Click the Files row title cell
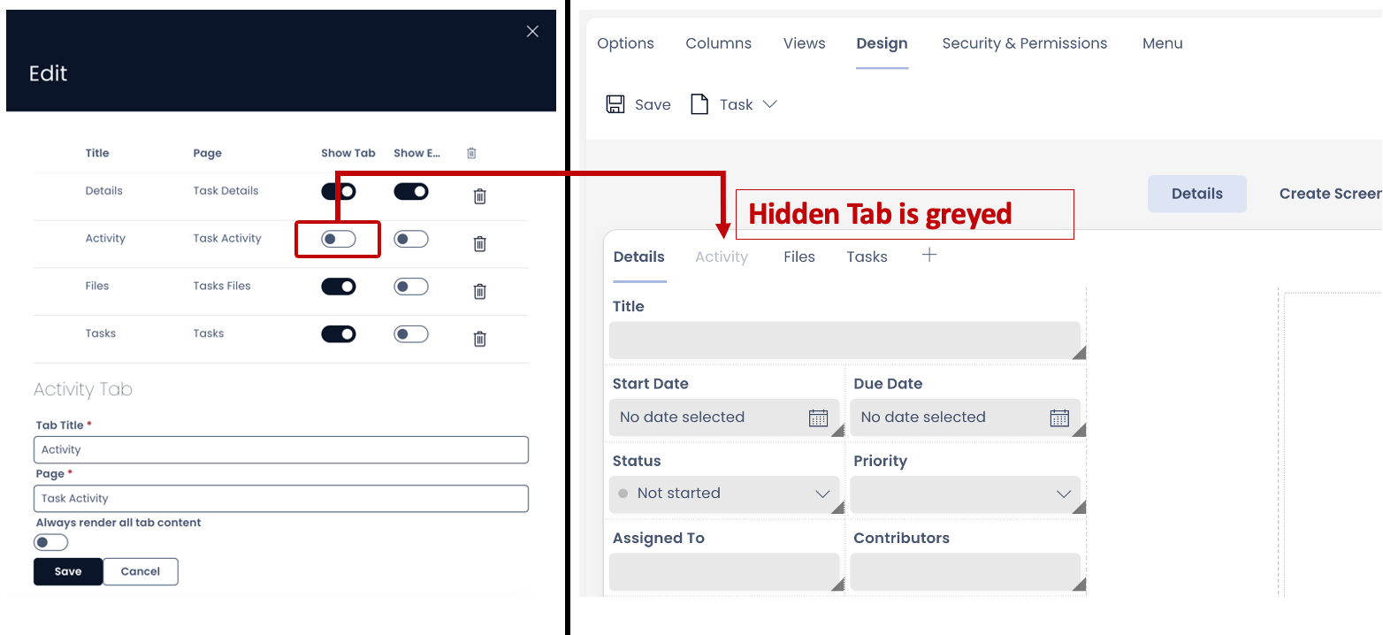The height and width of the screenshot is (635, 1383). 96,286
